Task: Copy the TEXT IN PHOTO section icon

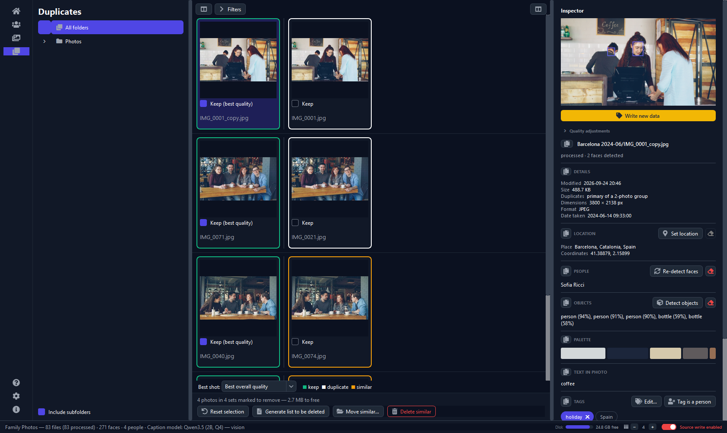Action: (566, 372)
